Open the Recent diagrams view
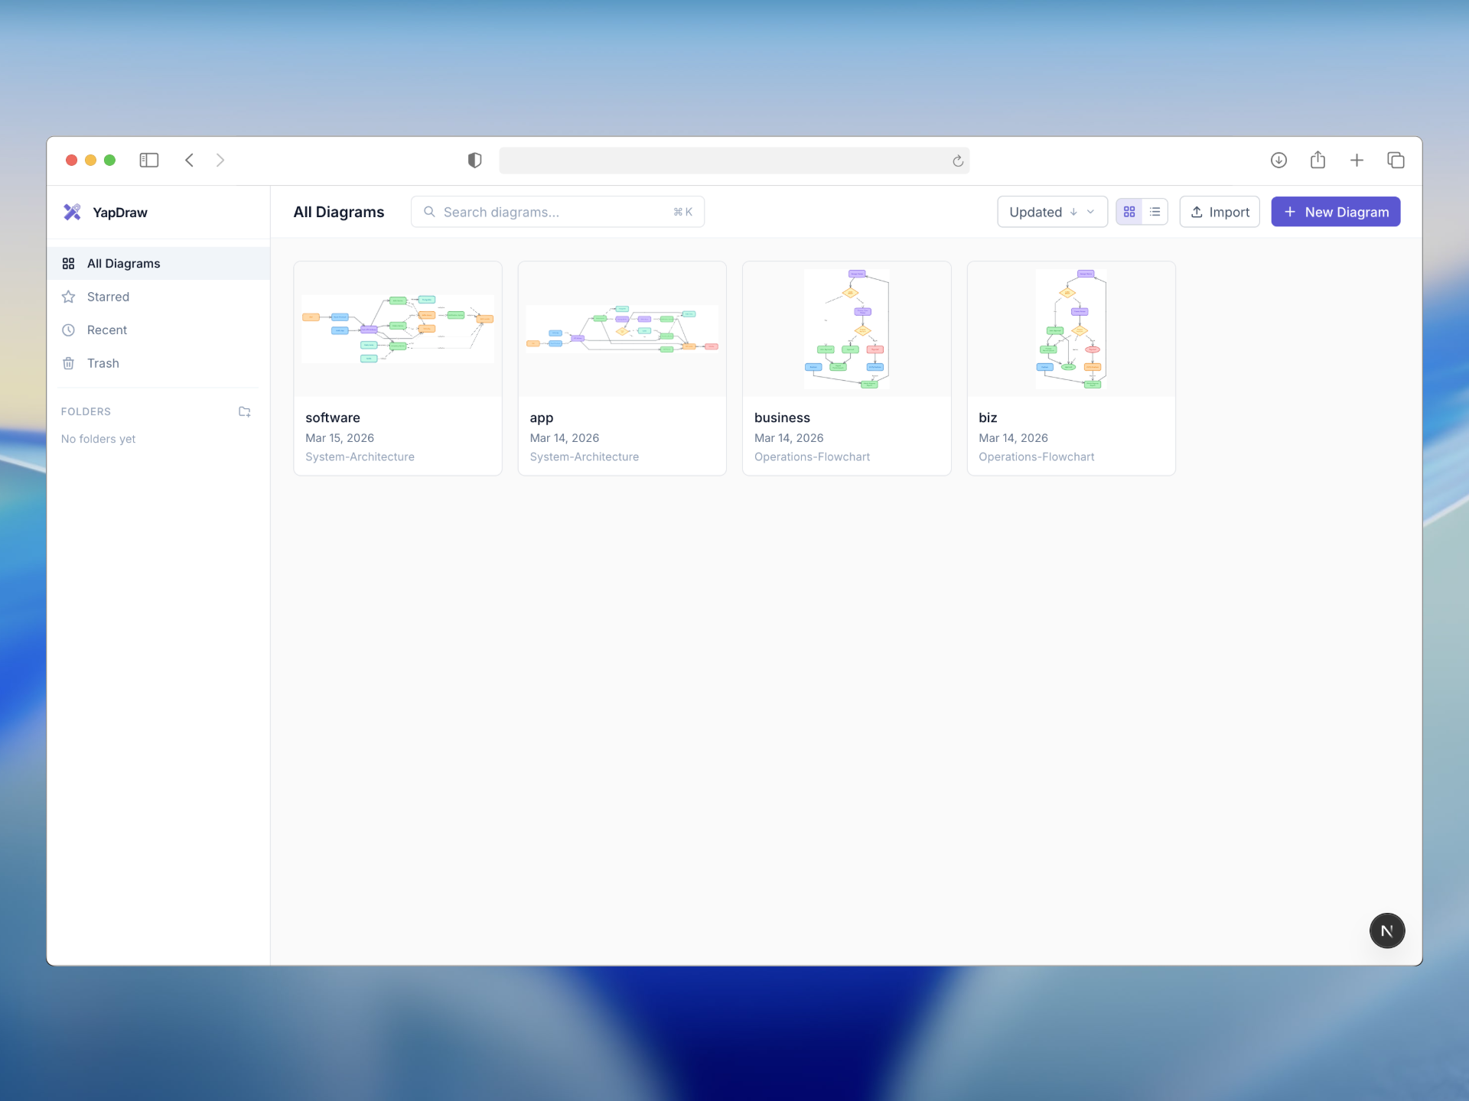This screenshot has height=1101, width=1469. (x=107, y=330)
